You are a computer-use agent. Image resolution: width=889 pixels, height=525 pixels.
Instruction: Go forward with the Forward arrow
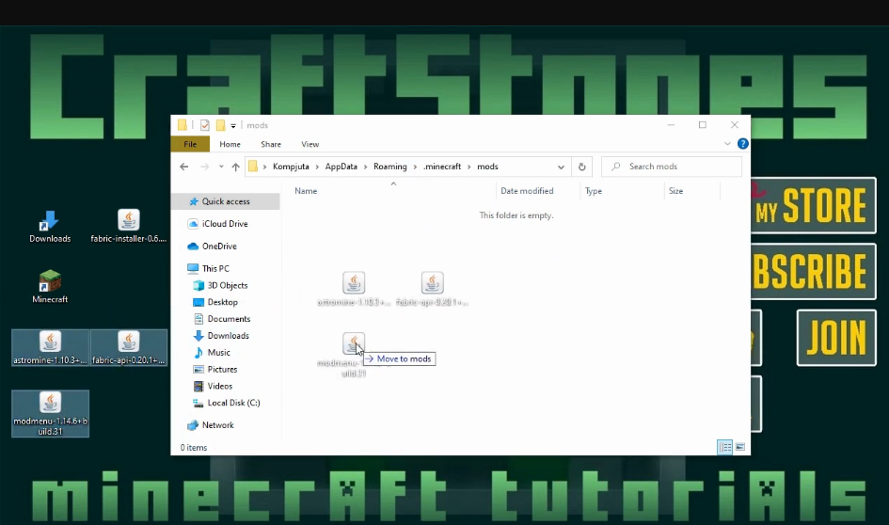(205, 167)
